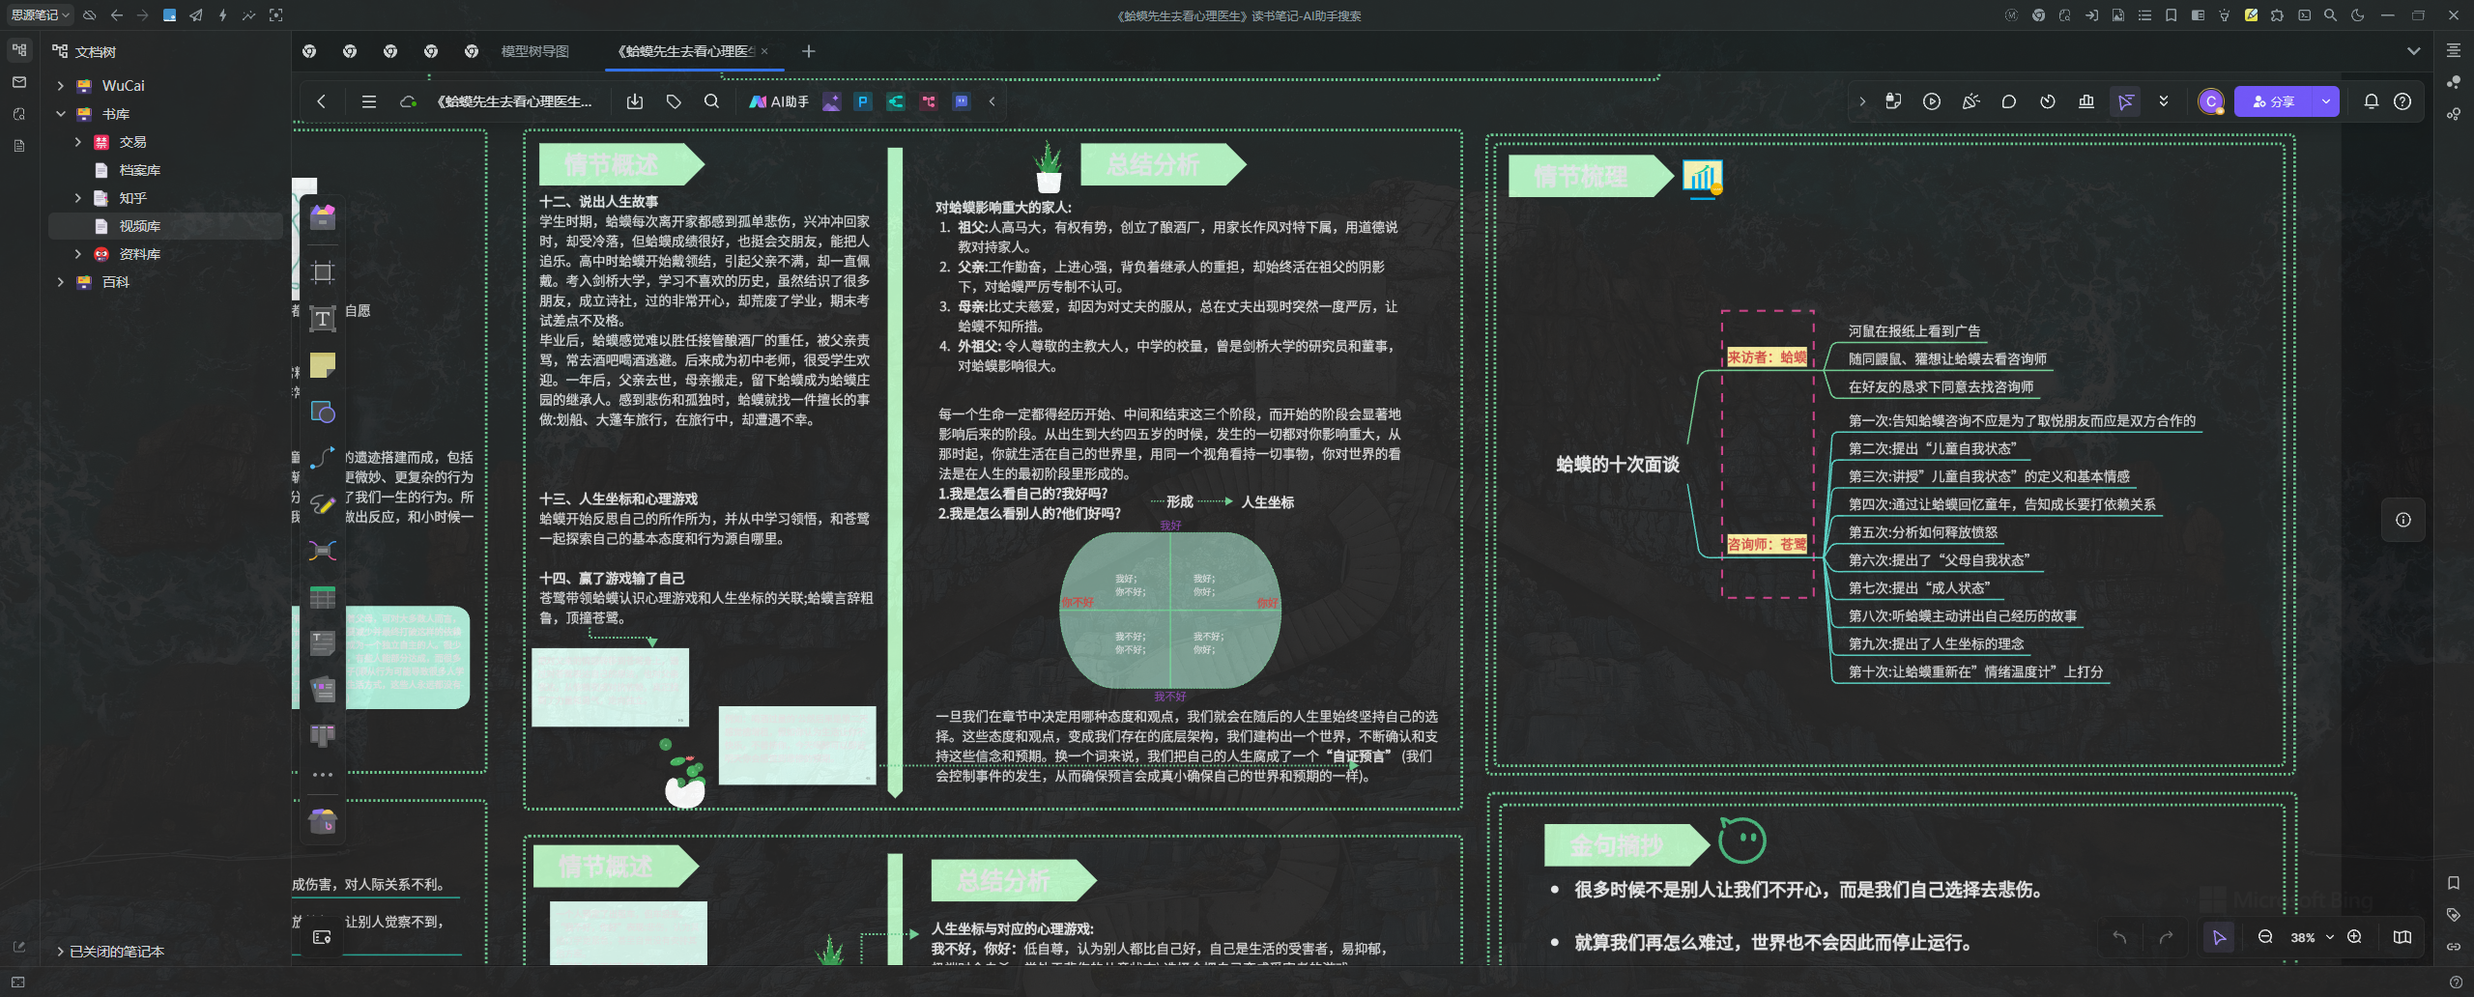Open the templates box at toolbar top
The width and height of the screenshot is (2474, 997).
323,216
